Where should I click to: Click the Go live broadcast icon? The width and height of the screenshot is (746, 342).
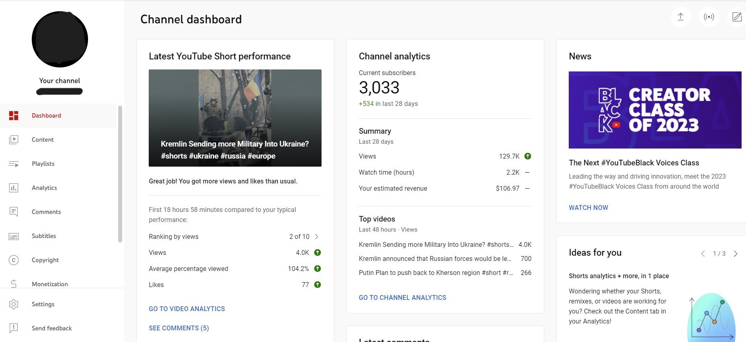point(709,17)
